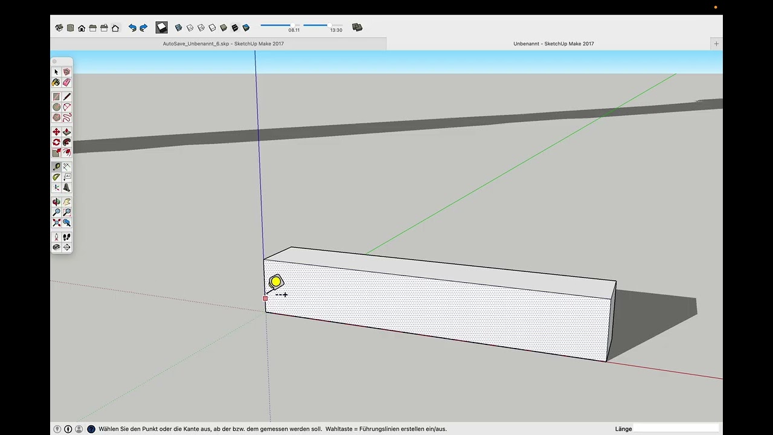This screenshot has width=773, height=435.
Task: Select the Walk footprints tool
Action: (x=66, y=237)
